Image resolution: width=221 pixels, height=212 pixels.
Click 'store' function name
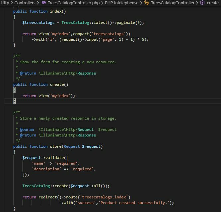[56, 146]
